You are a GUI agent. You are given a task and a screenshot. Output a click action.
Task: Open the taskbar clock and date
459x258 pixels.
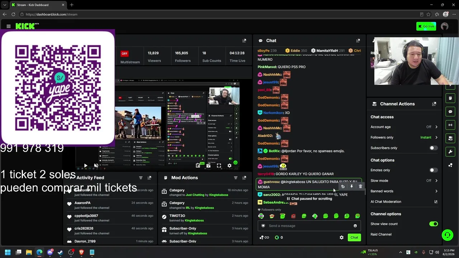449,252
